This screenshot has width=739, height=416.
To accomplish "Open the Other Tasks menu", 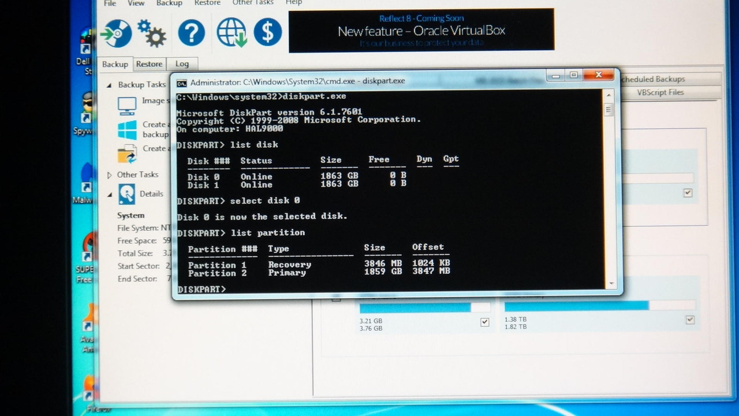I will [x=253, y=3].
